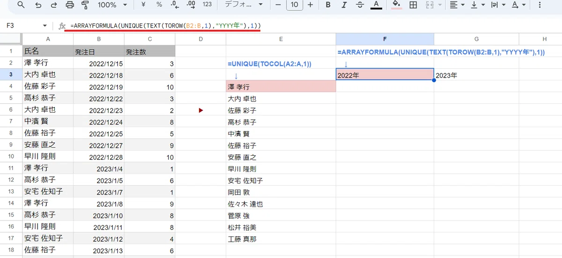This screenshot has width=562, height=258.
Task: Open the name box dropdown arrow
Action: (45, 26)
